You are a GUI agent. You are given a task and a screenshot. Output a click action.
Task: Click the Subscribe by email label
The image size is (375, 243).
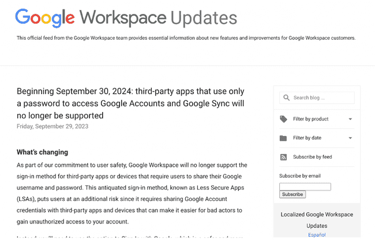point(300,176)
